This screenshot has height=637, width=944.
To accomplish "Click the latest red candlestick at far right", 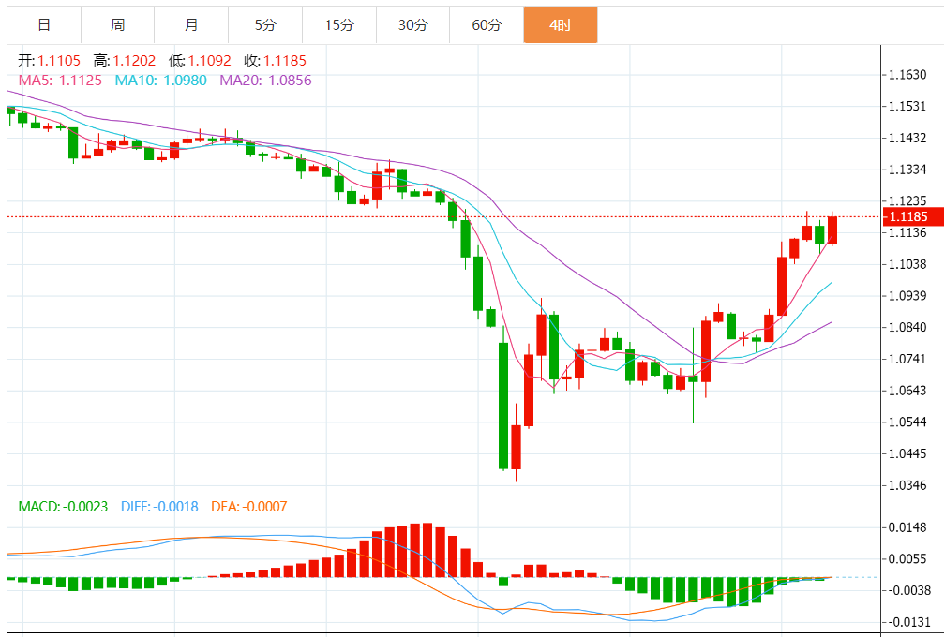I will [832, 230].
